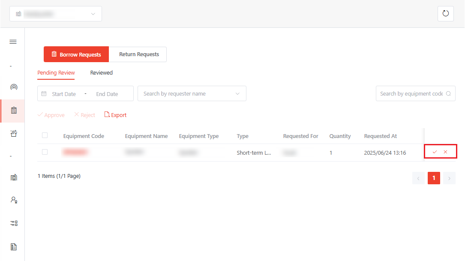
Task: Click the Export button
Action: pos(116,115)
